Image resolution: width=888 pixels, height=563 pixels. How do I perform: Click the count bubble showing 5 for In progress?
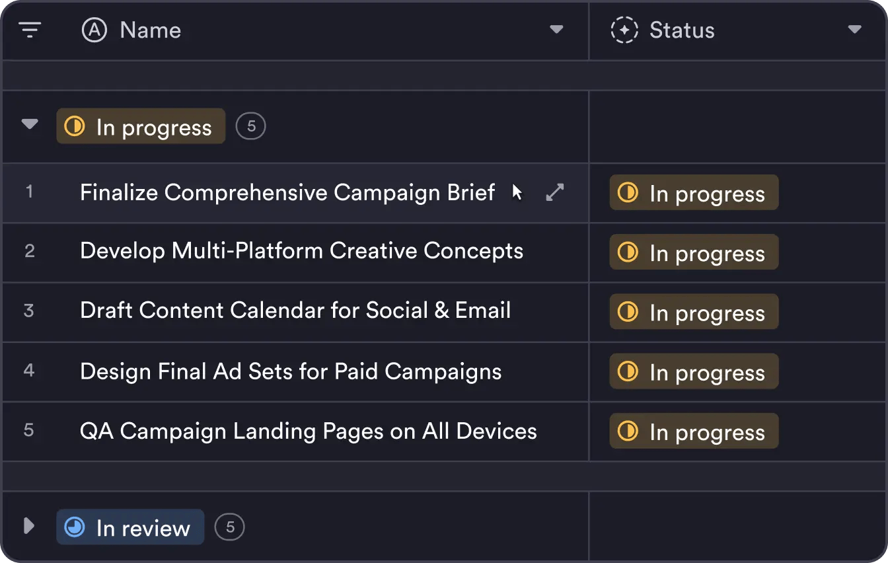tap(250, 126)
